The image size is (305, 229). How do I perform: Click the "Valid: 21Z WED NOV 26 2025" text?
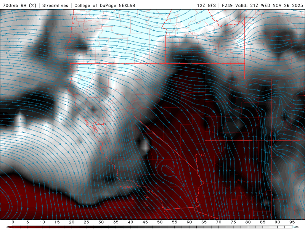tap(269, 5)
